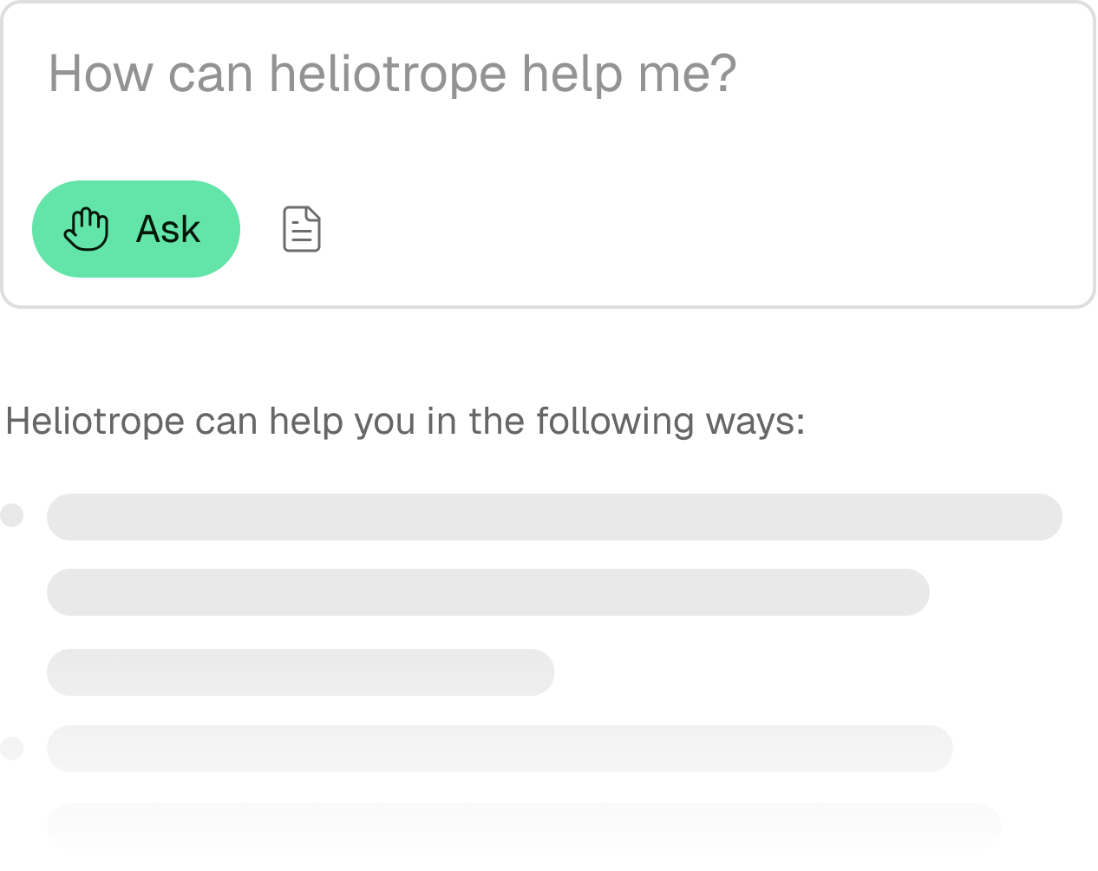Click "in the" within the response heading

(x=471, y=422)
